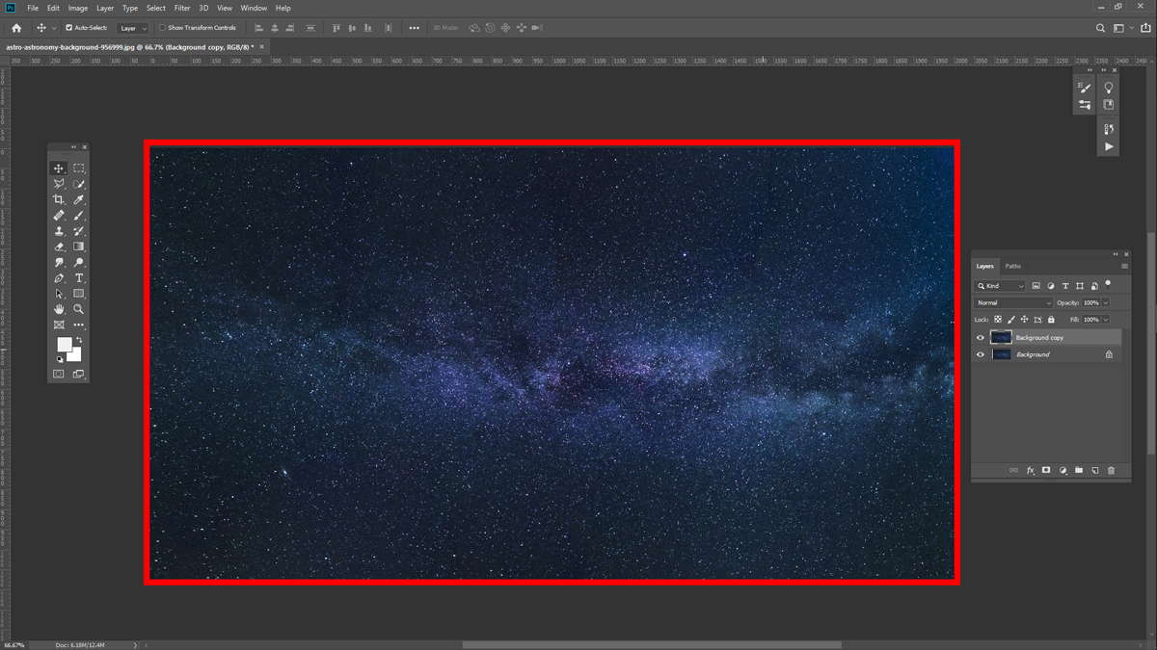The image size is (1157, 650).
Task: Select the Crop tool
Action: [x=59, y=199]
